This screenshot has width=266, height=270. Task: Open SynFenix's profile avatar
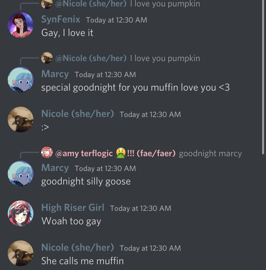coord(21,25)
